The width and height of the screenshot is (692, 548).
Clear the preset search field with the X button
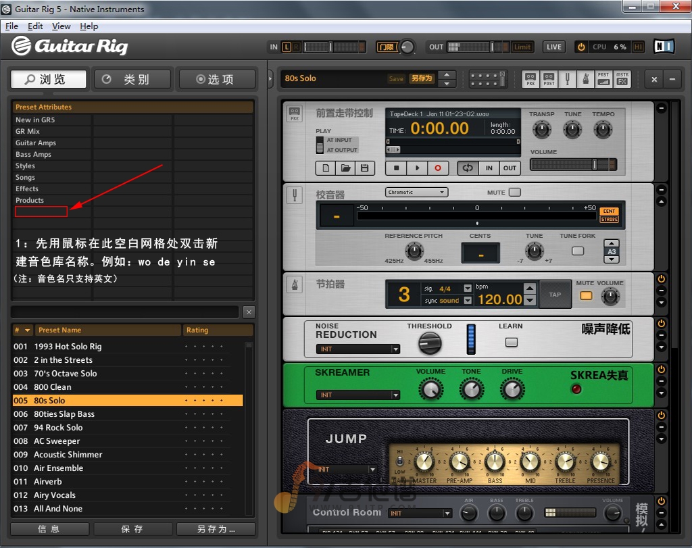click(x=249, y=312)
